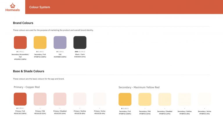The height and width of the screenshot is (125, 223).
Task: Click the Secondary / Active label
Action: point(204,111)
